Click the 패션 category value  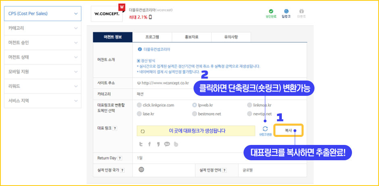tap(140, 94)
